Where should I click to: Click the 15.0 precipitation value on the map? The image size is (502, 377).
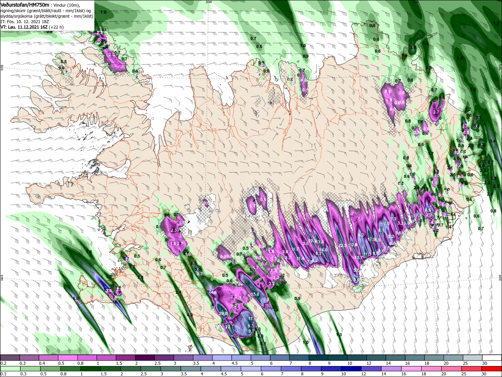pos(255,294)
